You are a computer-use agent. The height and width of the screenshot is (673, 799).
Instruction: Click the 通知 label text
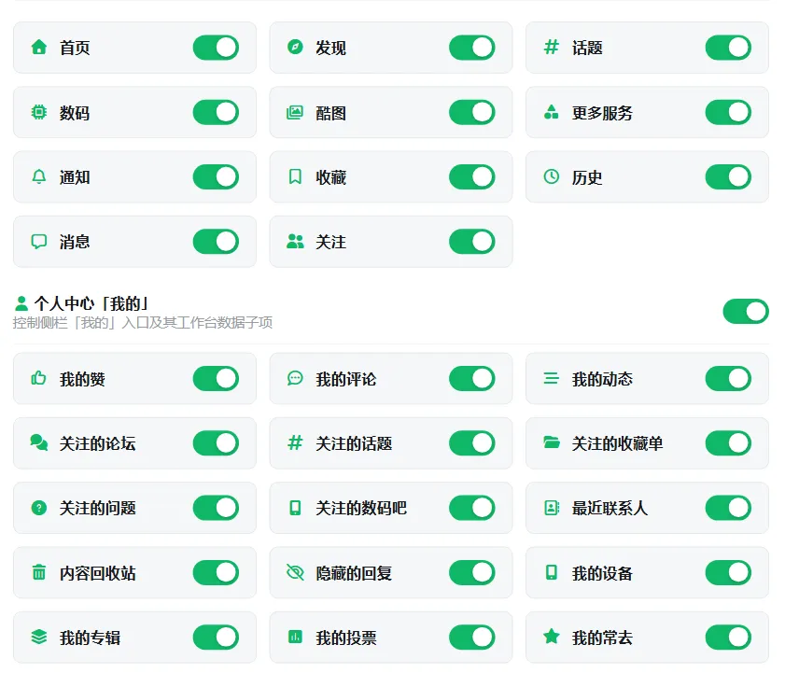pos(75,177)
